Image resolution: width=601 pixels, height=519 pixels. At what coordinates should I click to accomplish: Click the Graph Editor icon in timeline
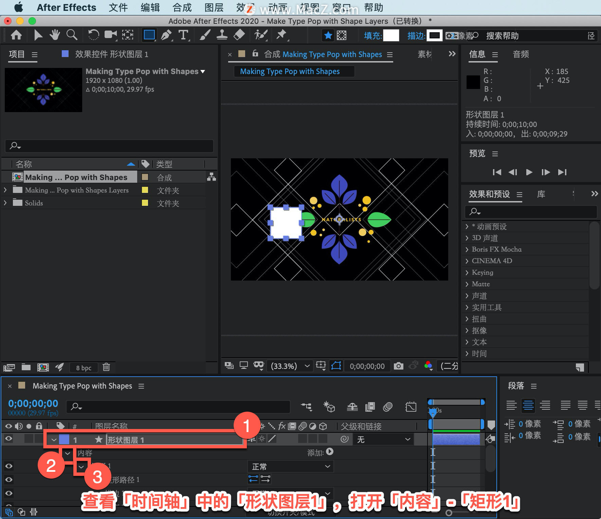pyautogui.click(x=411, y=407)
